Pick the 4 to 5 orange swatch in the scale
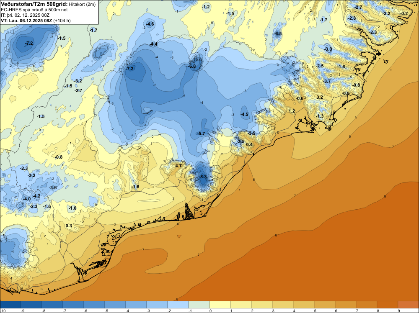The height and width of the screenshot is (313, 419). click(x=304, y=305)
